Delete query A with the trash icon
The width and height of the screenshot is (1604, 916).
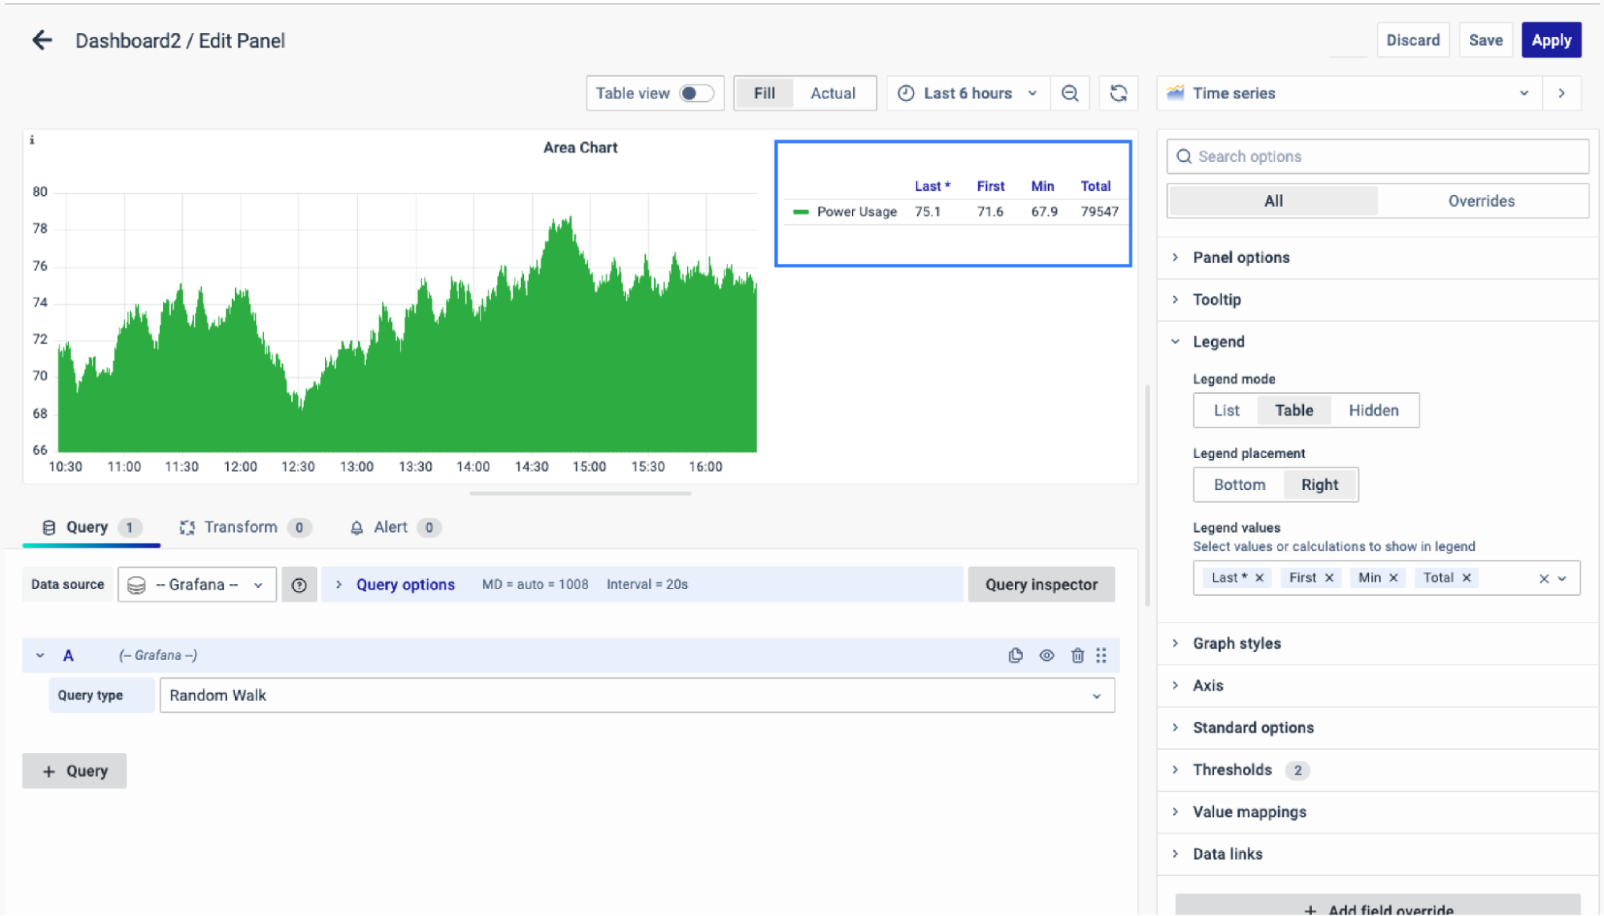(x=1078, y=655)
